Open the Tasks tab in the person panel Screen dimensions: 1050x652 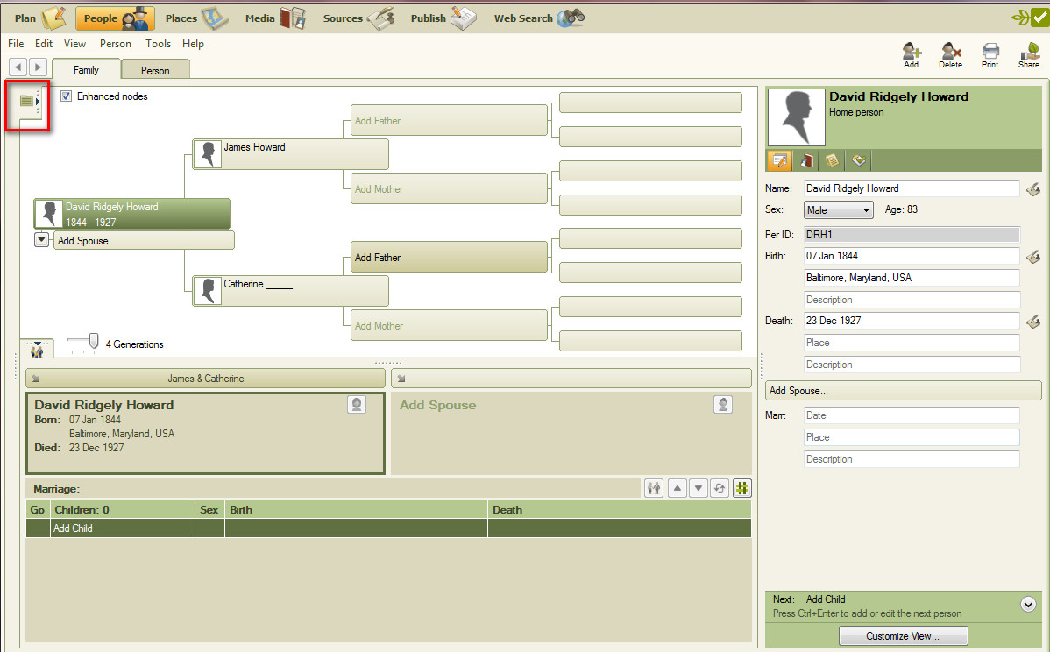coord(858,160)
